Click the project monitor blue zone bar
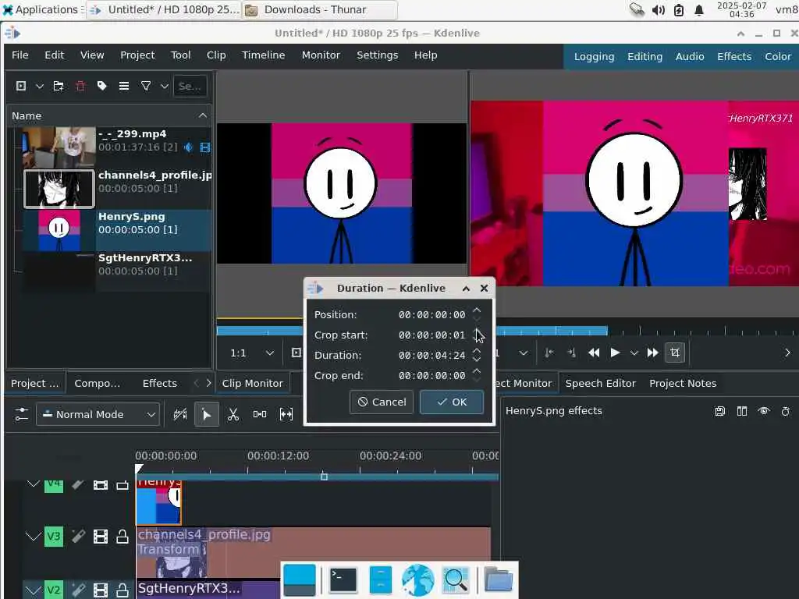799x599 pixels. 552,331
